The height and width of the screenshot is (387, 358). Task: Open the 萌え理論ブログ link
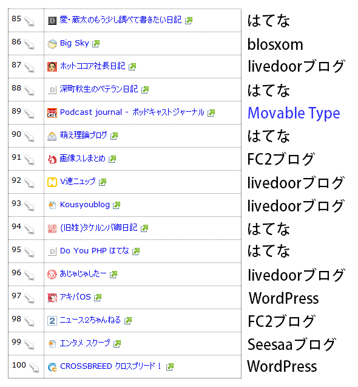[83, 135]
